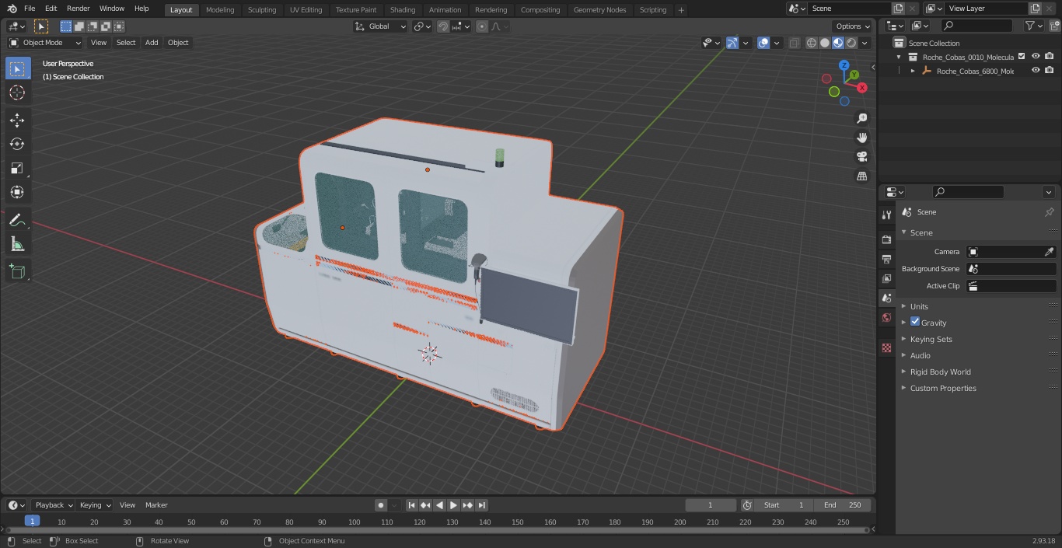Screen dimensions: 1062x548
Task: Pin the Scene properties panel
Action: 1049,212
